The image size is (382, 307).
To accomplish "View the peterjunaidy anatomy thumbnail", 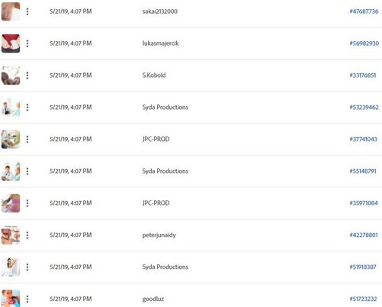I will coord(11,235).
